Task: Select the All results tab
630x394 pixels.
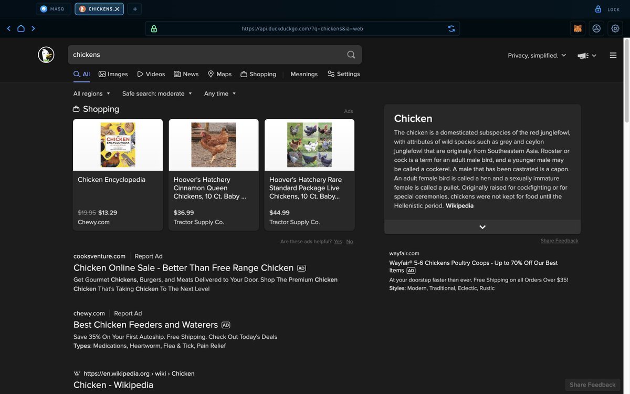Action: (x=81, y=74)
